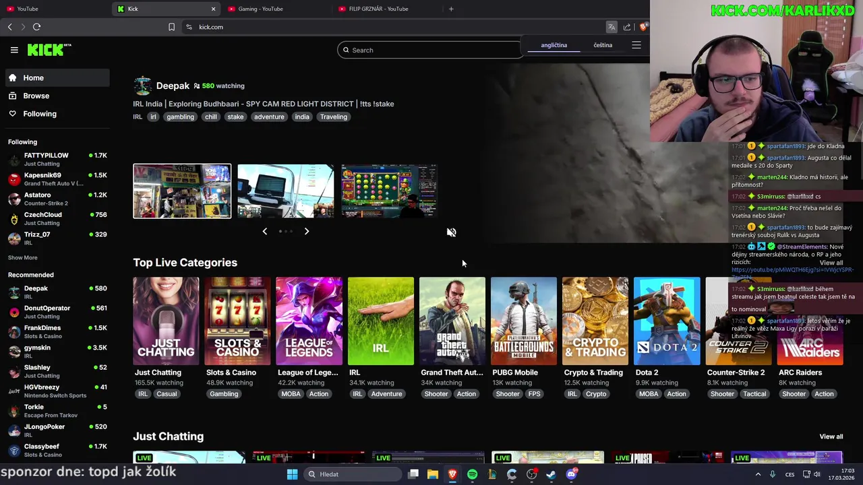
Task: Open Just Chatting category card
Action: (x=166, y=321)
